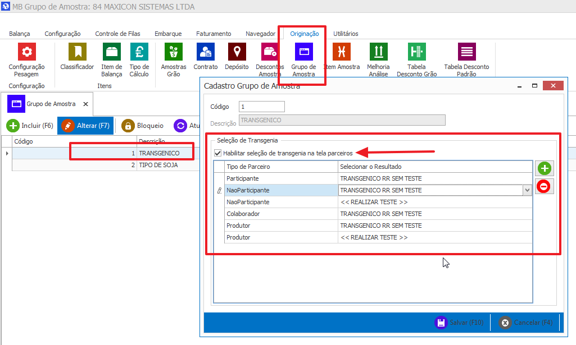The height and width of the screenshot is (345, 576).
Task: Click the green add row icon
Action: tap(545, 169)
